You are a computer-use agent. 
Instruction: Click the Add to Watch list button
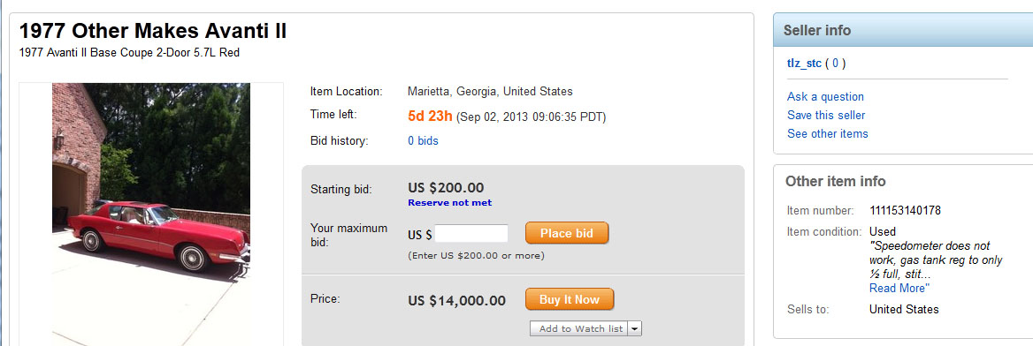pyautogui.click(x=579, y=329)
